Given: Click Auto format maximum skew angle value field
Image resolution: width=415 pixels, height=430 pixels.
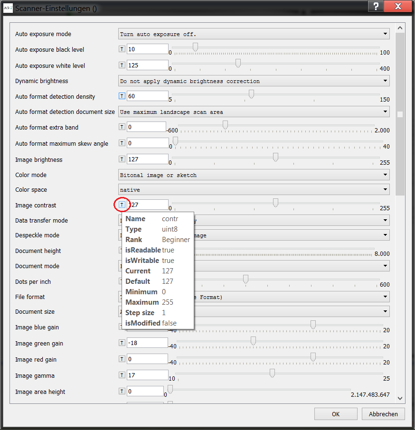Looking at the screenshot, I should pyautogui.click(x=148, y=143).
